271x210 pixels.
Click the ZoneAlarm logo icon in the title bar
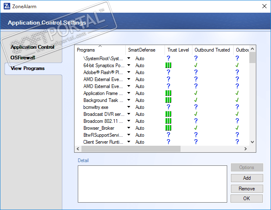tap(7, 6)
